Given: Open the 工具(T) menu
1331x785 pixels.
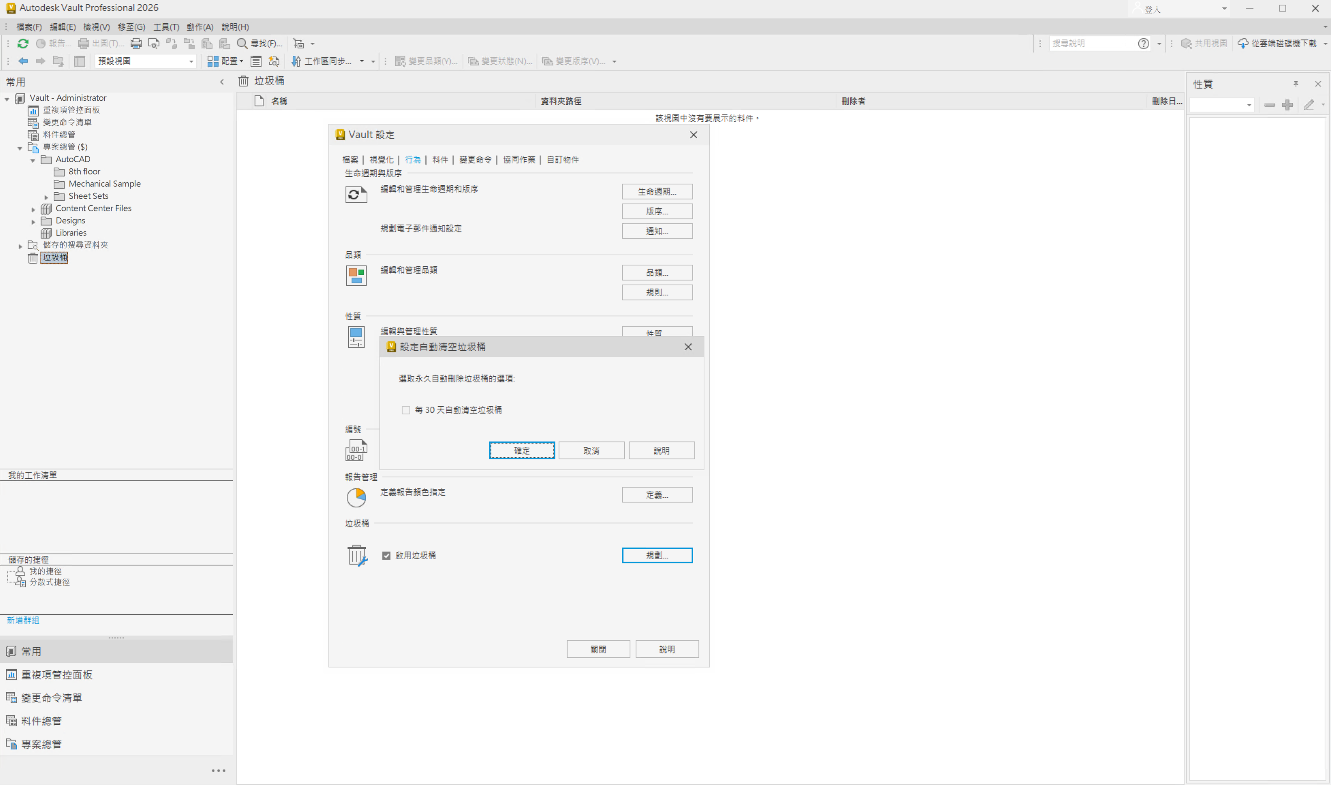Looking at the screenshot, I should [166, 26].
